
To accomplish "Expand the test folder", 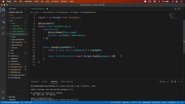I will (x=12, y=51).
